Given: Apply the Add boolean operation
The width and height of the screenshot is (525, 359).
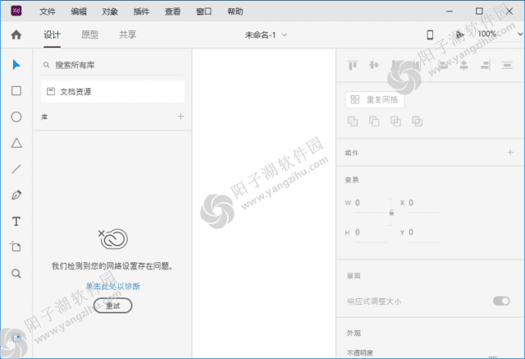Looking at the screenshot, I should (353, 121).
